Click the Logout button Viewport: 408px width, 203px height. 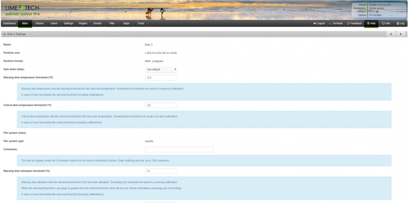(x=319, y=23)
